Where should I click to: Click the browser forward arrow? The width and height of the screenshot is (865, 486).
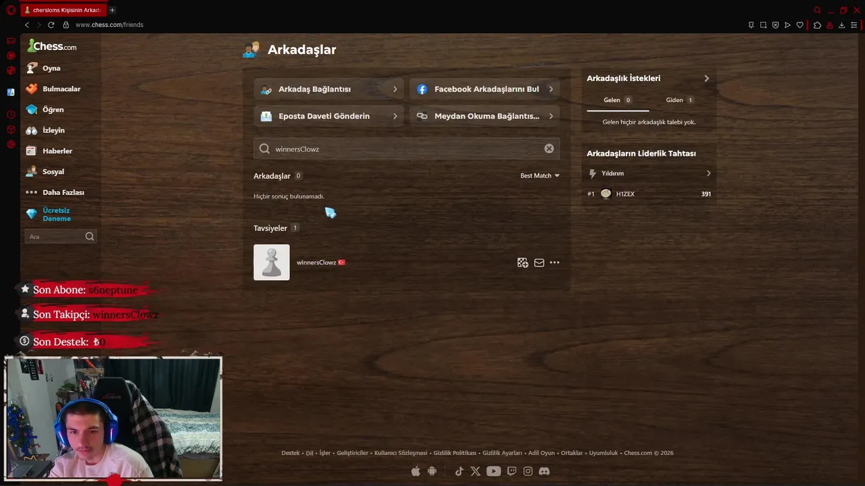(x=39, y=25)
